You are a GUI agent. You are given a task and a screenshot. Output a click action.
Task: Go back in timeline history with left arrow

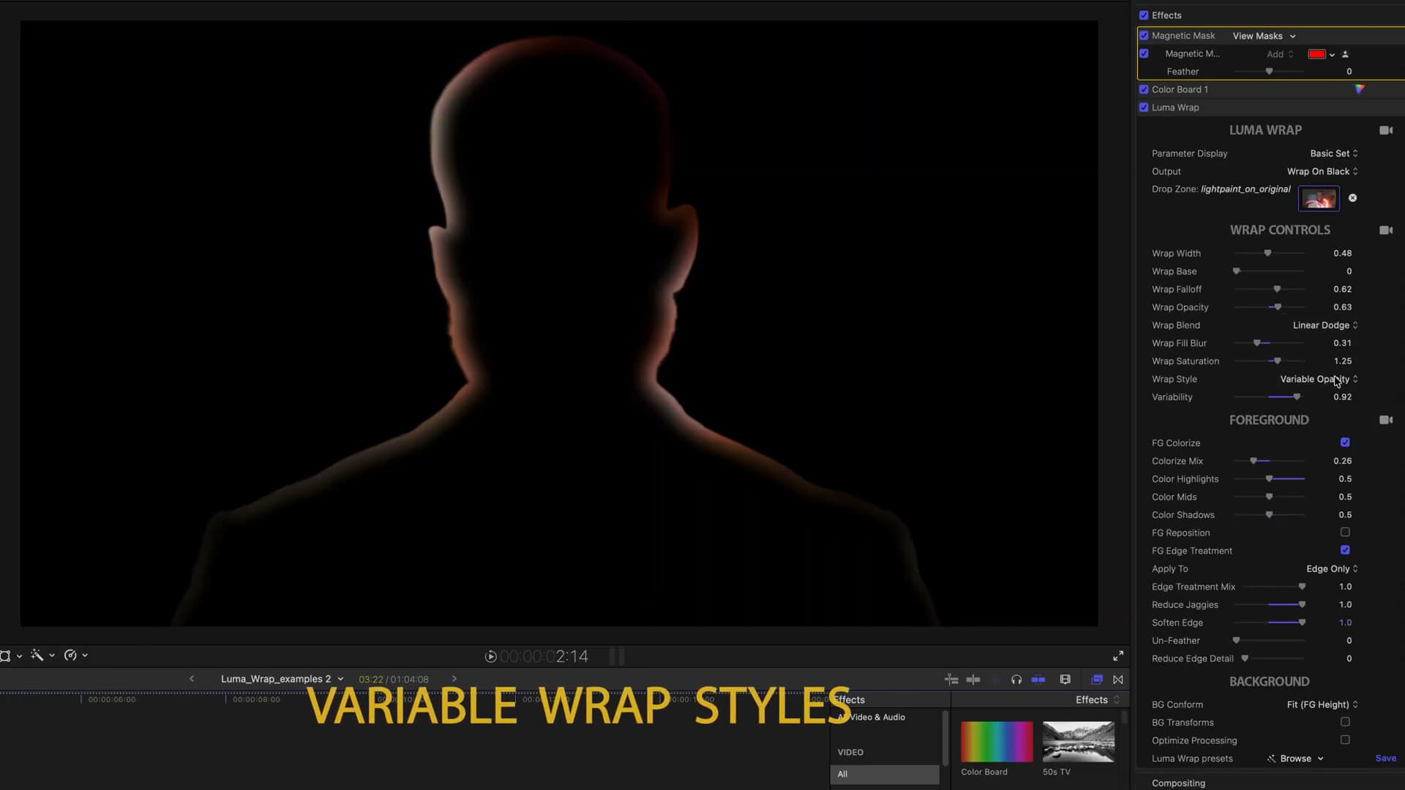coord(192,679)
